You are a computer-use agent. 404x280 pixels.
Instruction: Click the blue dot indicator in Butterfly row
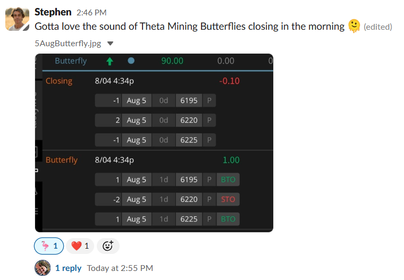[131, 61]
